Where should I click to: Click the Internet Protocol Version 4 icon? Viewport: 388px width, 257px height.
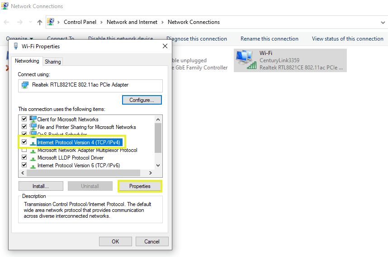tap(33, 143)
